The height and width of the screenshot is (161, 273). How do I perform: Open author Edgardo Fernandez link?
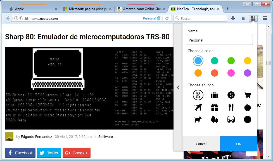36,137
